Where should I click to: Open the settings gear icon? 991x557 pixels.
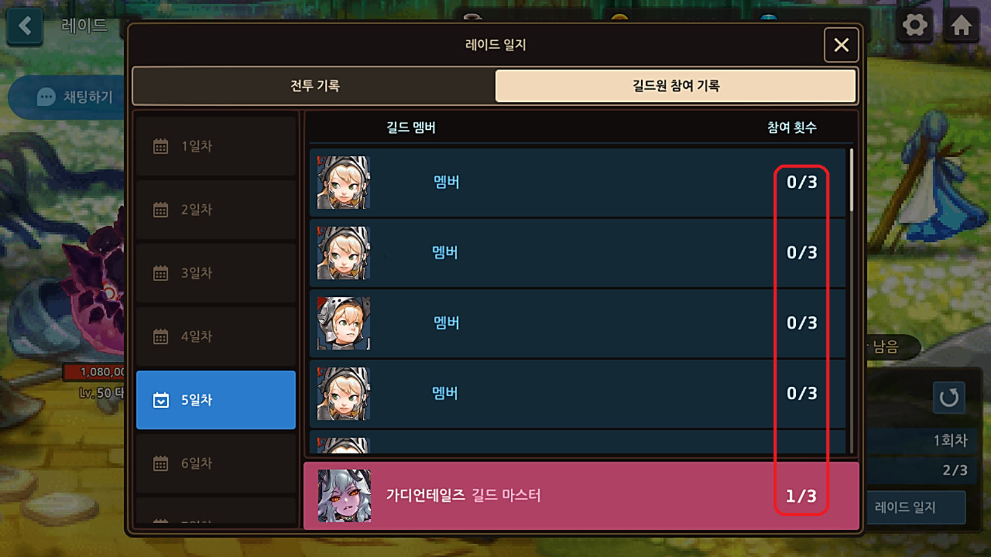915,25
